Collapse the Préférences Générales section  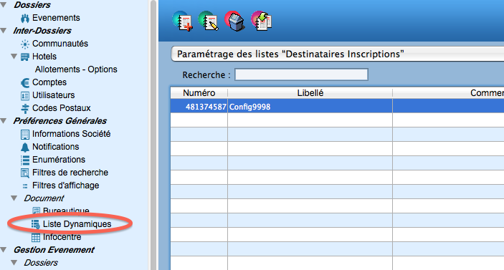tap(4, 121)
